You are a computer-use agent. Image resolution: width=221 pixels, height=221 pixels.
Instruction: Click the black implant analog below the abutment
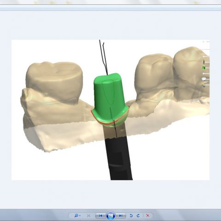[118, 158]
